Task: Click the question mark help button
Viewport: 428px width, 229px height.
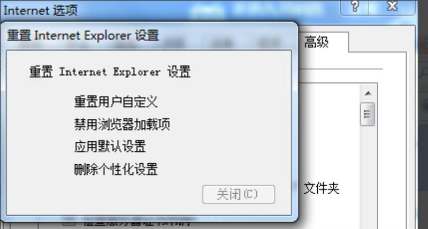Action: (354, 6)
